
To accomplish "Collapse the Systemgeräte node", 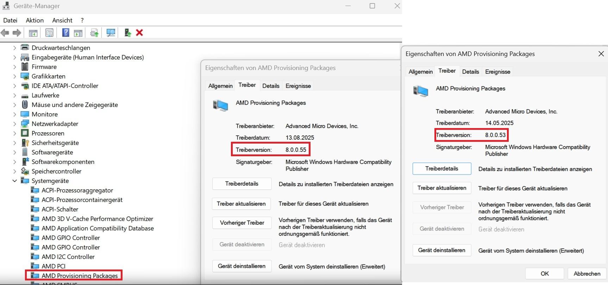I will [14, 180].
